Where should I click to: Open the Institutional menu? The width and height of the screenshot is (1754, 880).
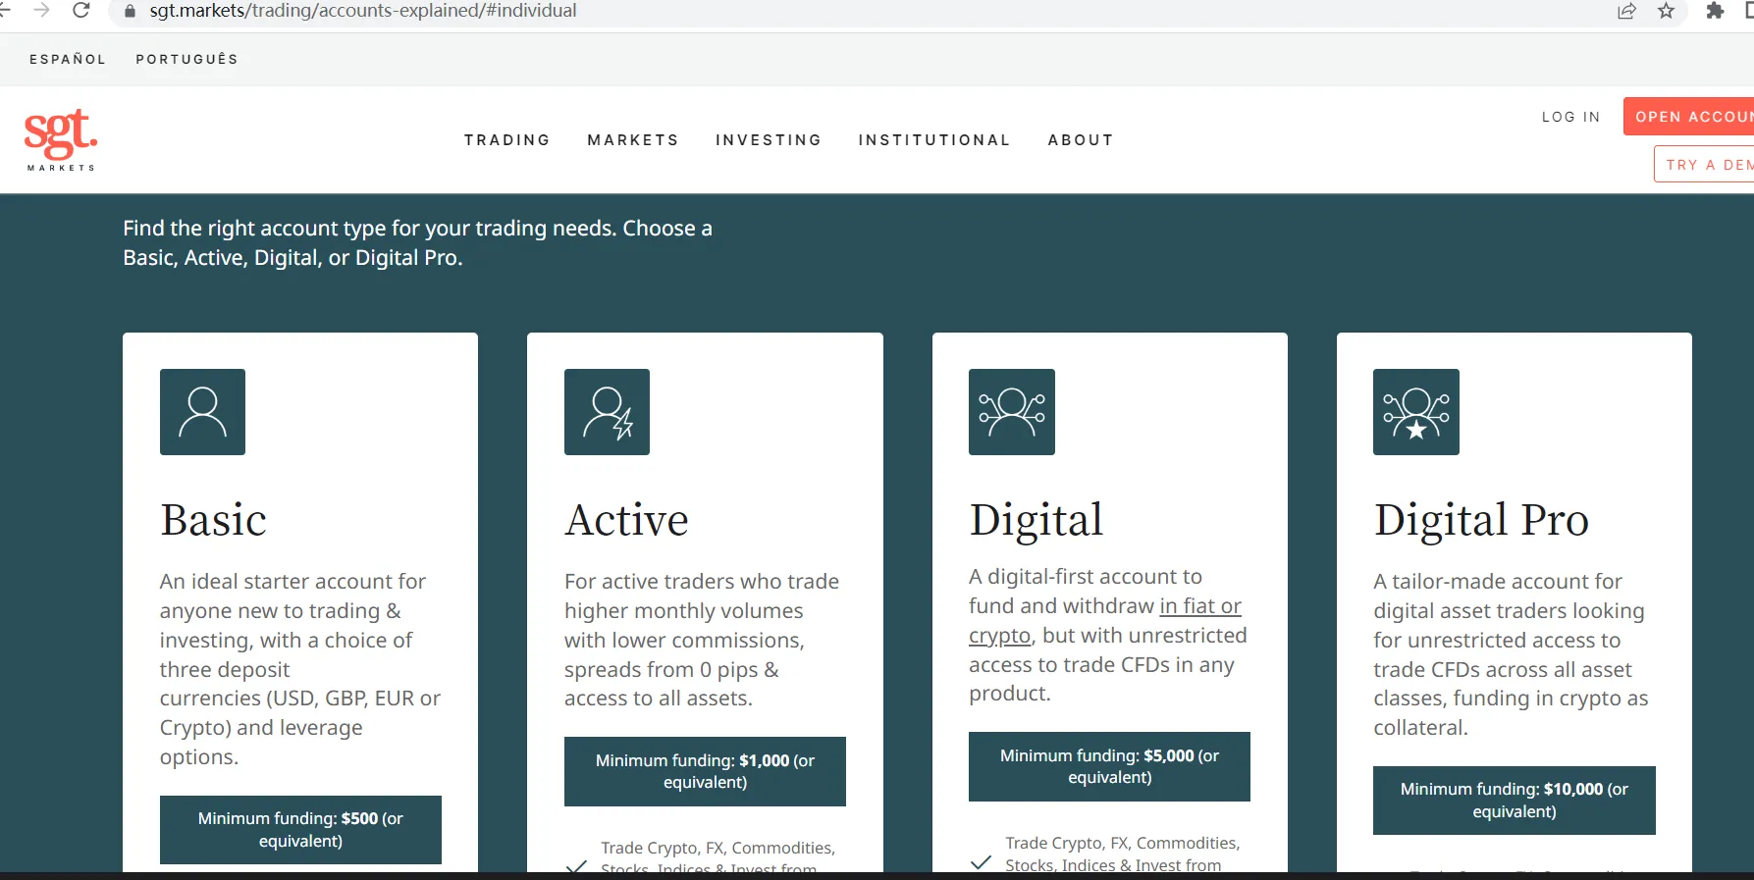[x=934, y=140]
